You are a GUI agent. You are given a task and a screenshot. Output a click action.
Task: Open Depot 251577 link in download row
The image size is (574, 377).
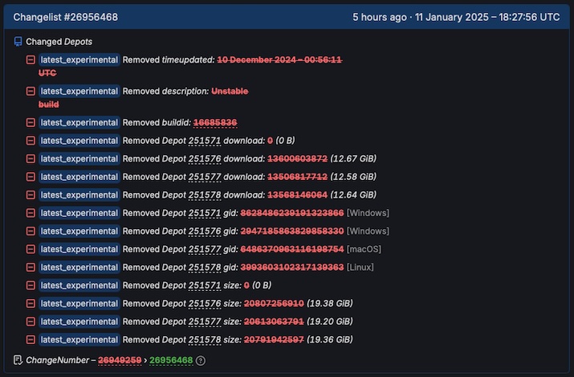pyautogui.click(x=204, y=177)
